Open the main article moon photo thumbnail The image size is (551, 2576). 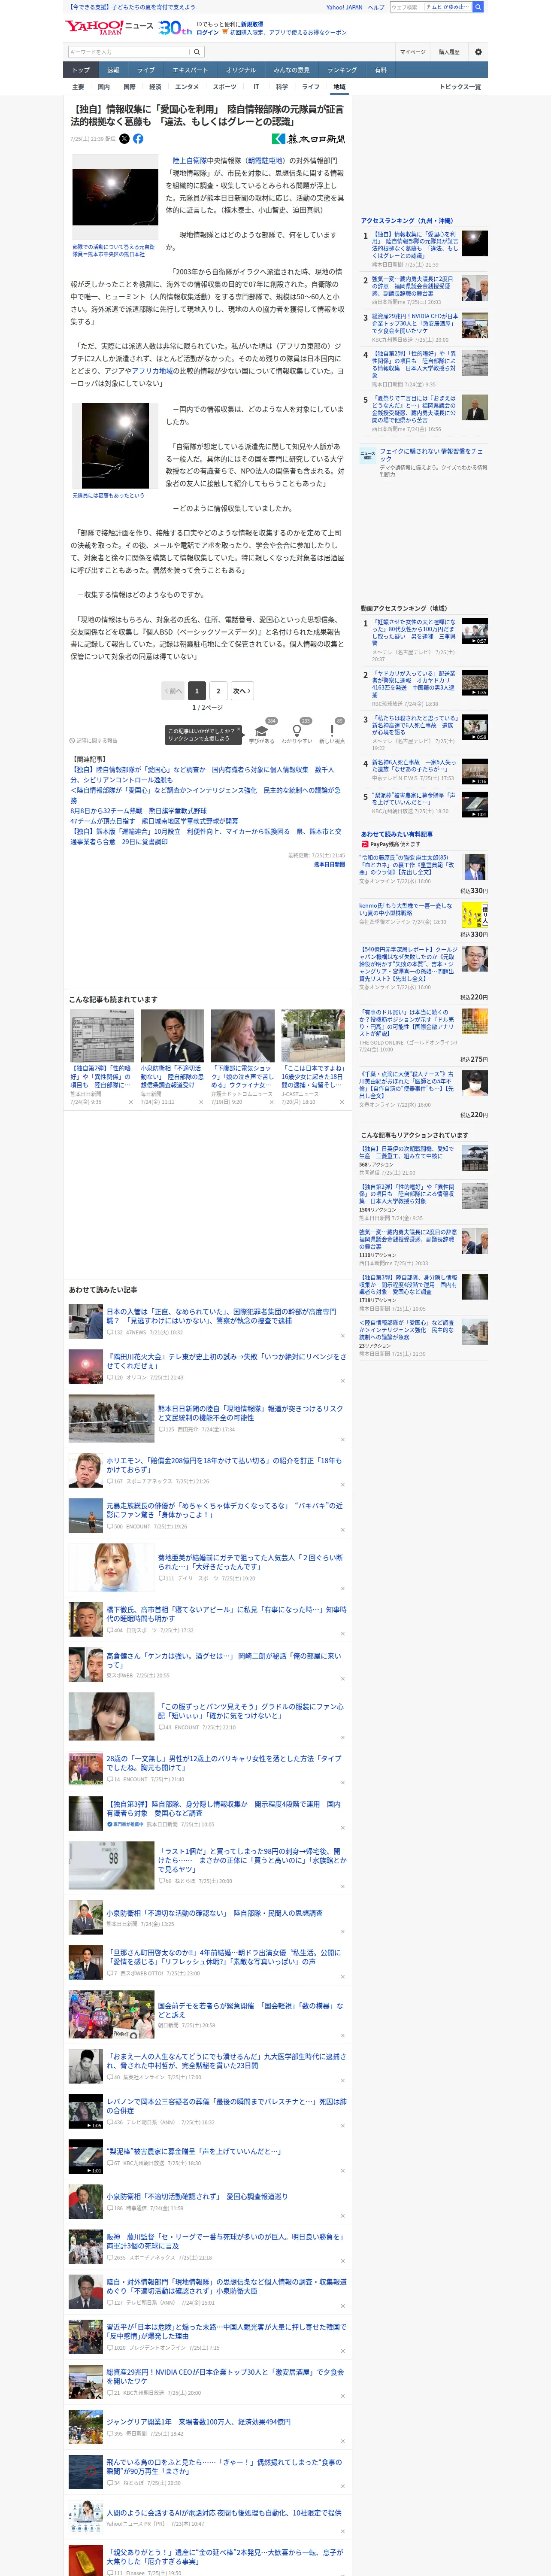114,198
